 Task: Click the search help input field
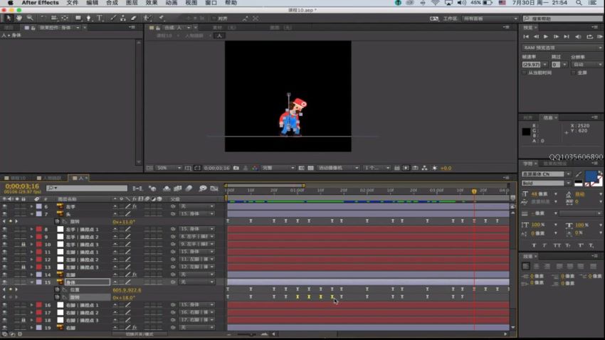(x=562, y=18)
